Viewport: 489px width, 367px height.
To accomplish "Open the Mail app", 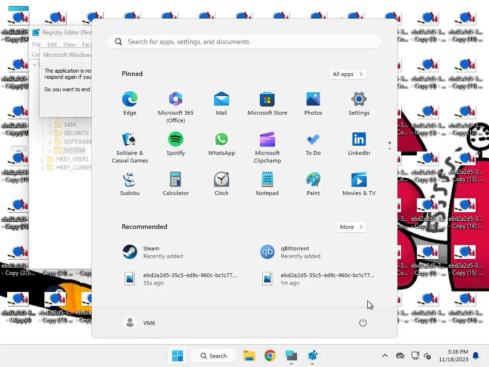I will tap(222, 104).
